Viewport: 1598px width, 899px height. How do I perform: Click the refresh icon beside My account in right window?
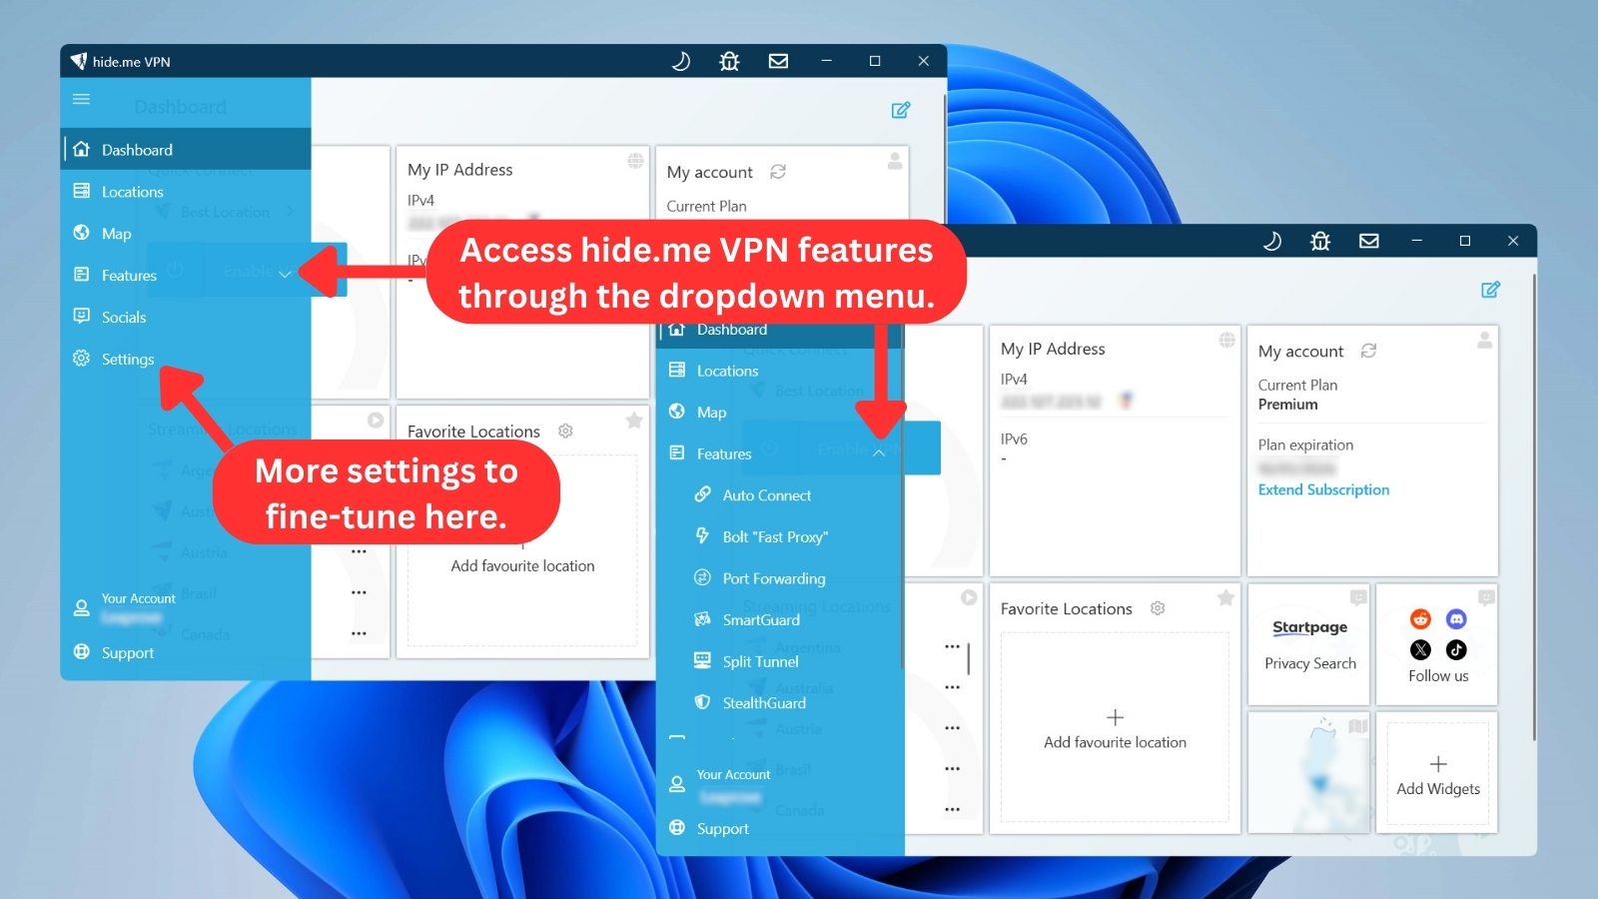click(1369, 351)
